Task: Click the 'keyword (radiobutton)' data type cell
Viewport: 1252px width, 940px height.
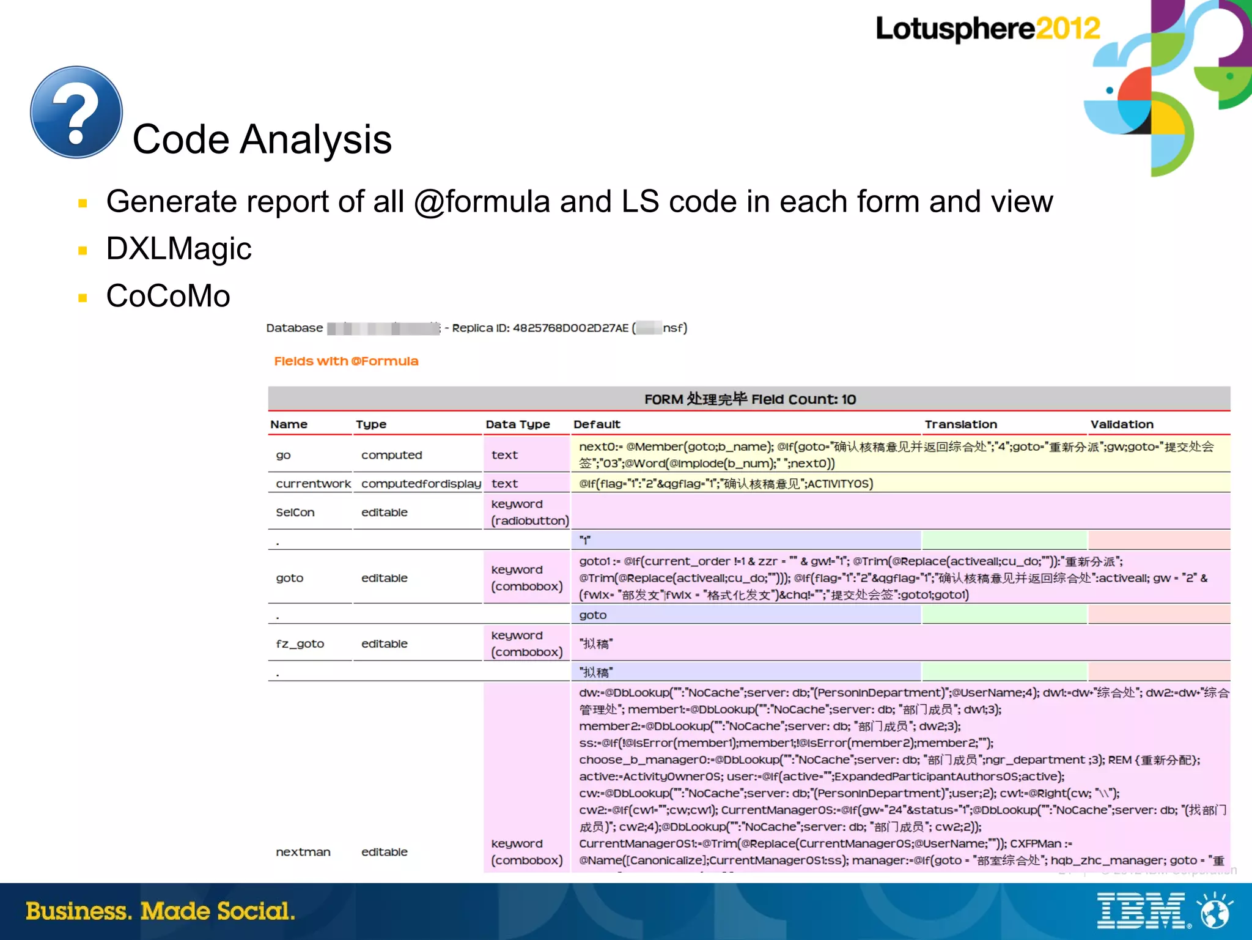Action: 526,512
